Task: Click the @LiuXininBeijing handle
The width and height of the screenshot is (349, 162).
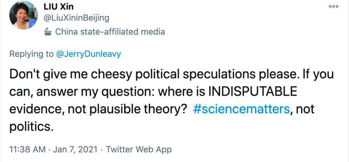Action: [x=76, y=18]
